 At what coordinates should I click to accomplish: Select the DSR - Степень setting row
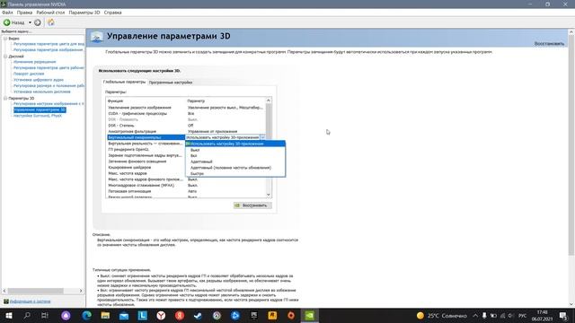(186, 126)
